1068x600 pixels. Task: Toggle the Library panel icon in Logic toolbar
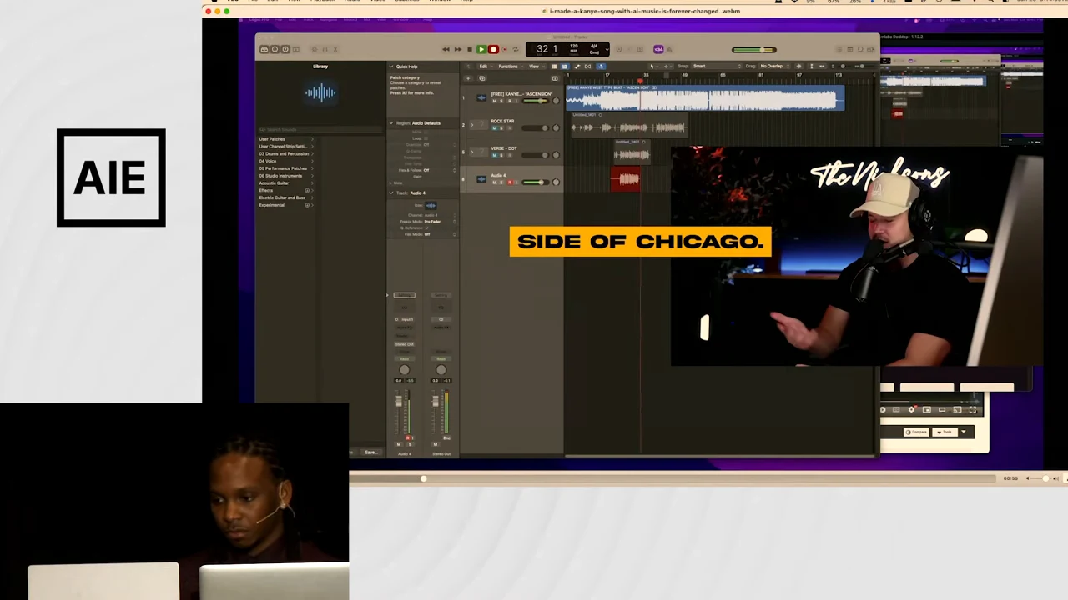[x=264, y=49]
